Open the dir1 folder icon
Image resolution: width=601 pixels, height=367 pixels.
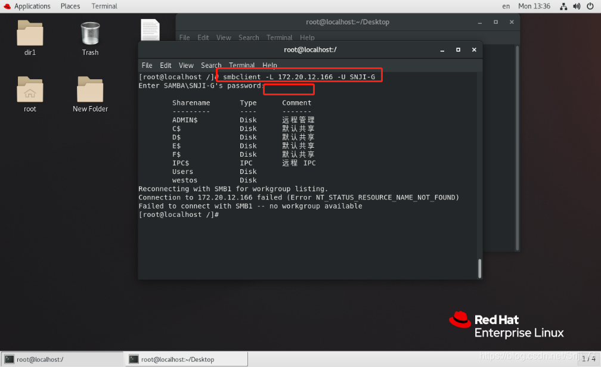pos(30,33)
